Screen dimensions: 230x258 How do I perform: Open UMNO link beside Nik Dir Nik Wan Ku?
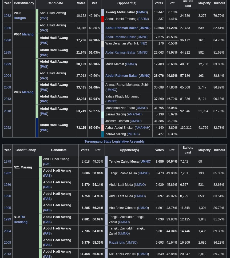coord(143,254)
